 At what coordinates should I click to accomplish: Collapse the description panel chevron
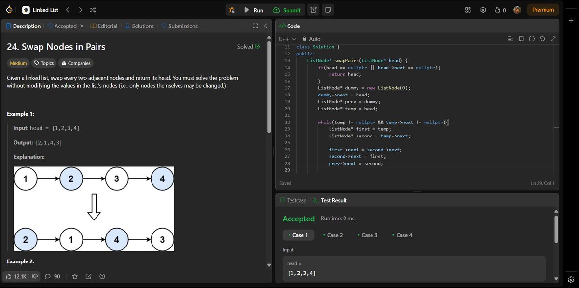[265, 26]
